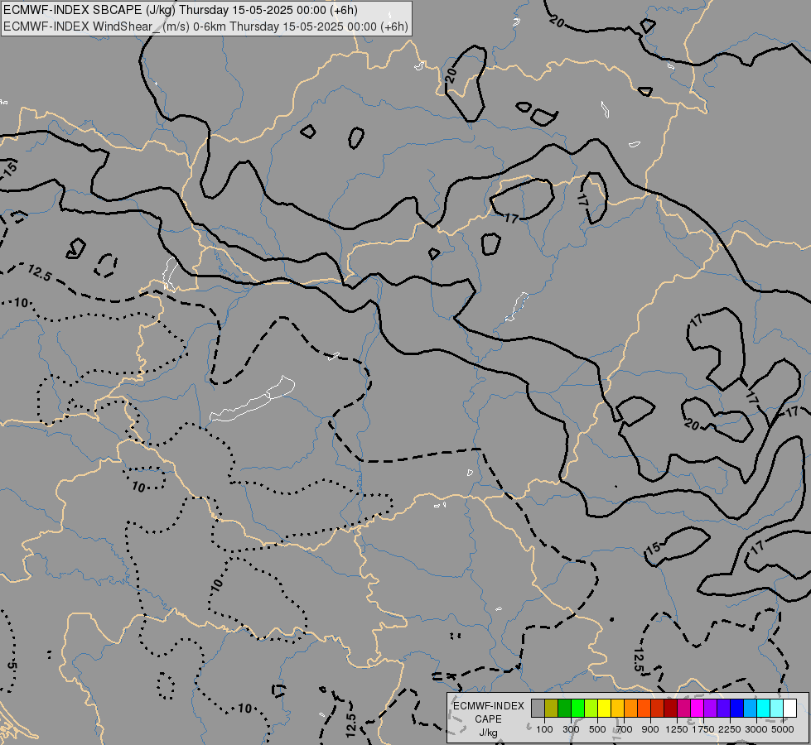Select the amber legend swatch
The image size is (811, 745).
(x=617, y=708)
